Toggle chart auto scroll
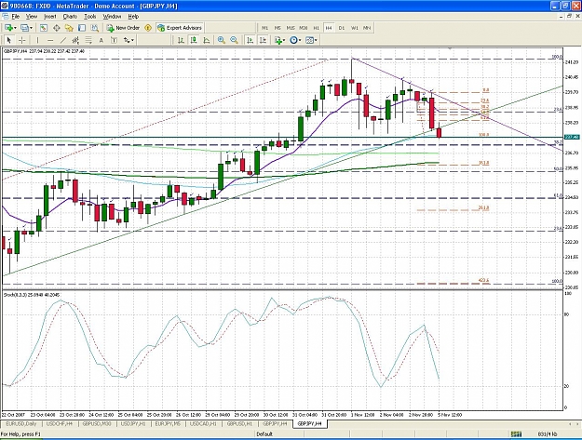Screen dimensions: 582x440 click(x=250, y=40)
